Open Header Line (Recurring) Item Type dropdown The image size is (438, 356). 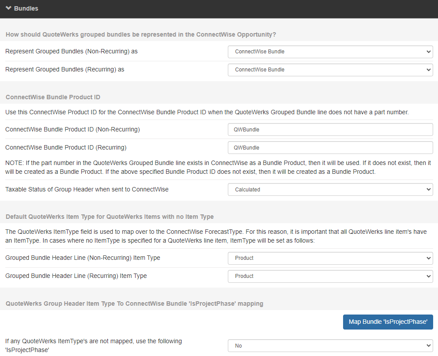(x=330, y=276)
